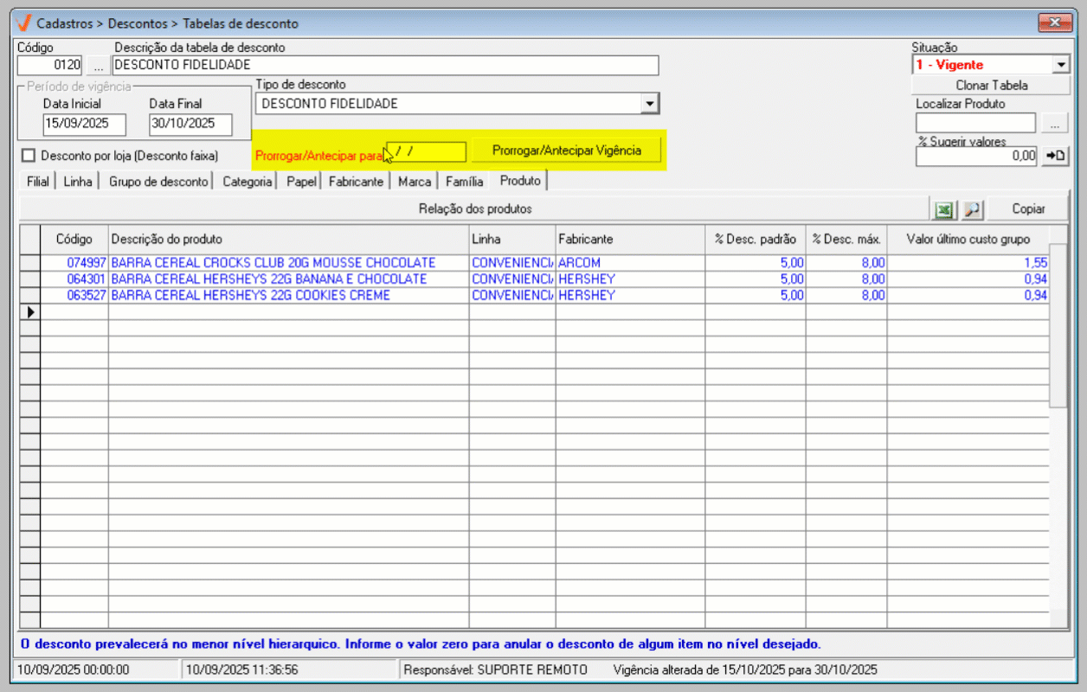Apply suggested values arrow icon
This screenshot has width=1087, height=692.
pos(1055,156)
